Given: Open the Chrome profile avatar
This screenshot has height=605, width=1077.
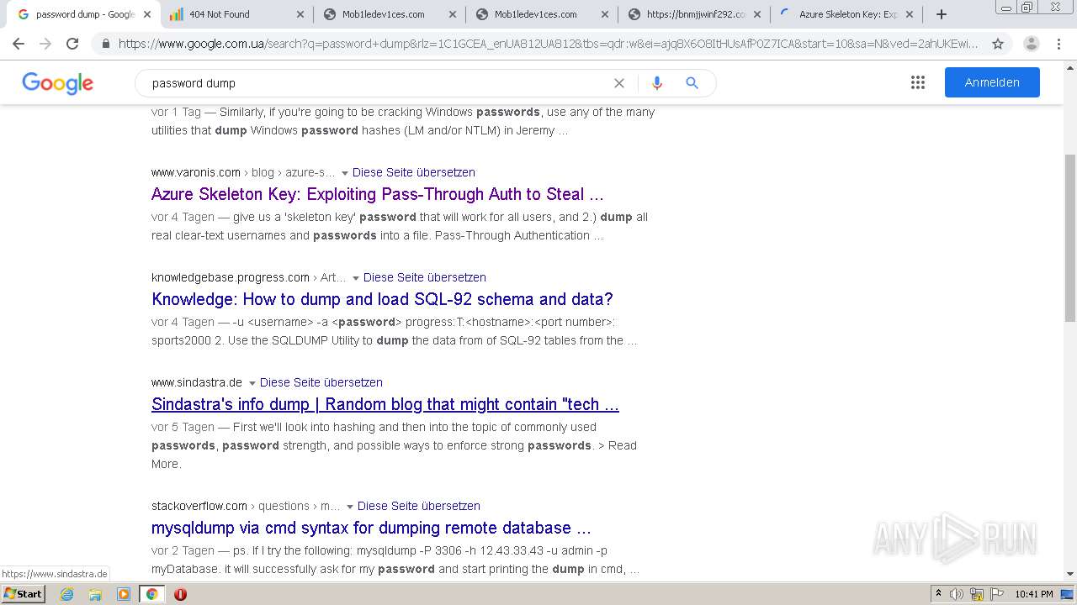Looking at the screenshot, I should (1032, 44).
